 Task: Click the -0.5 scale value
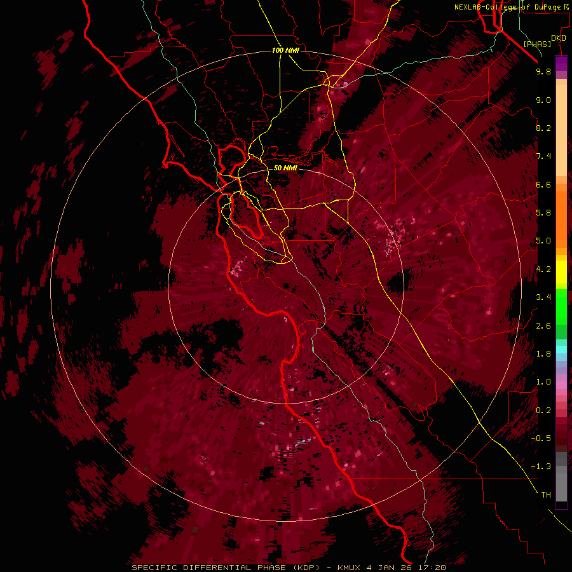[x=541, y=439]
